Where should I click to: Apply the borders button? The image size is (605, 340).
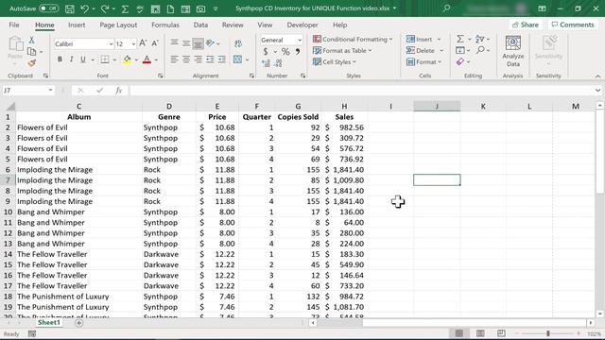coord(105,59)
